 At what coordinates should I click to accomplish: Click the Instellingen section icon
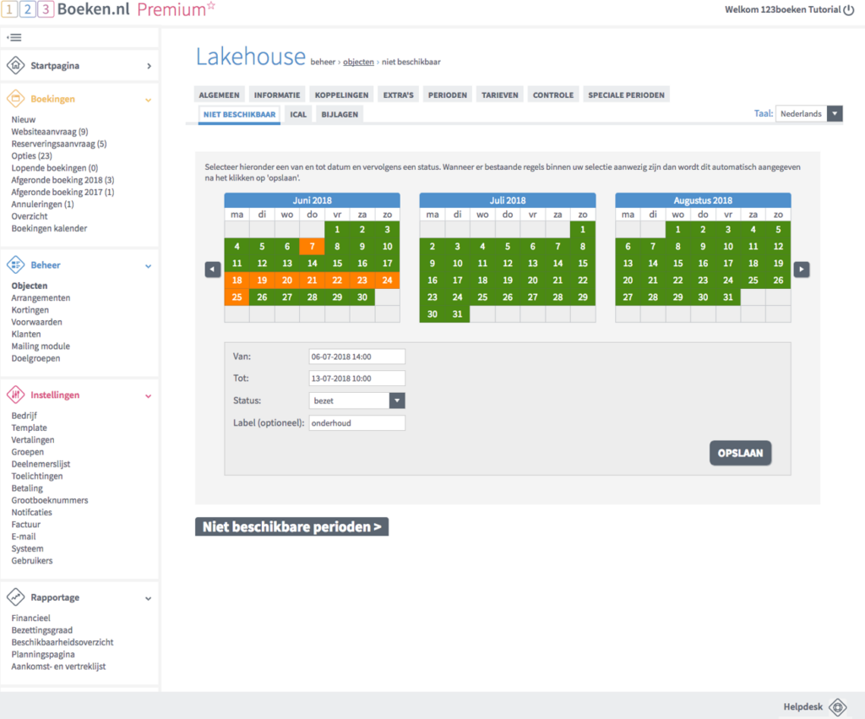(15, 395)
